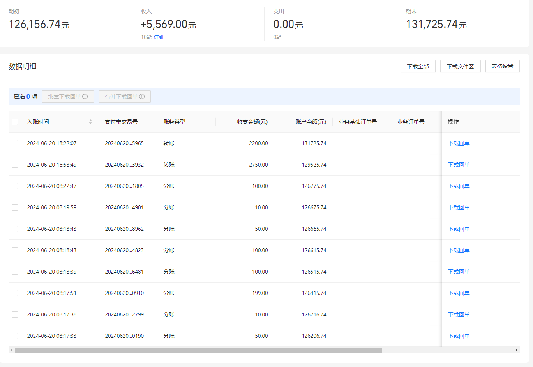The height and width of the screenshot is (367, 533).
Task: Click the horizontal scrollbar left arrow
Action: pos(12,350)
